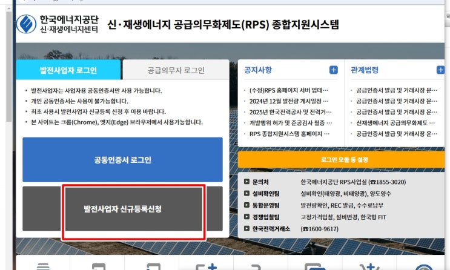Click the vertical scrollbar thumb on left window
450x270 pixels.
[x=9, y=66]
